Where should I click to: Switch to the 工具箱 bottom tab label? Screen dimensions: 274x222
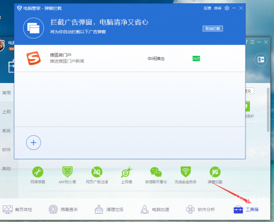(x=252, y=209)
